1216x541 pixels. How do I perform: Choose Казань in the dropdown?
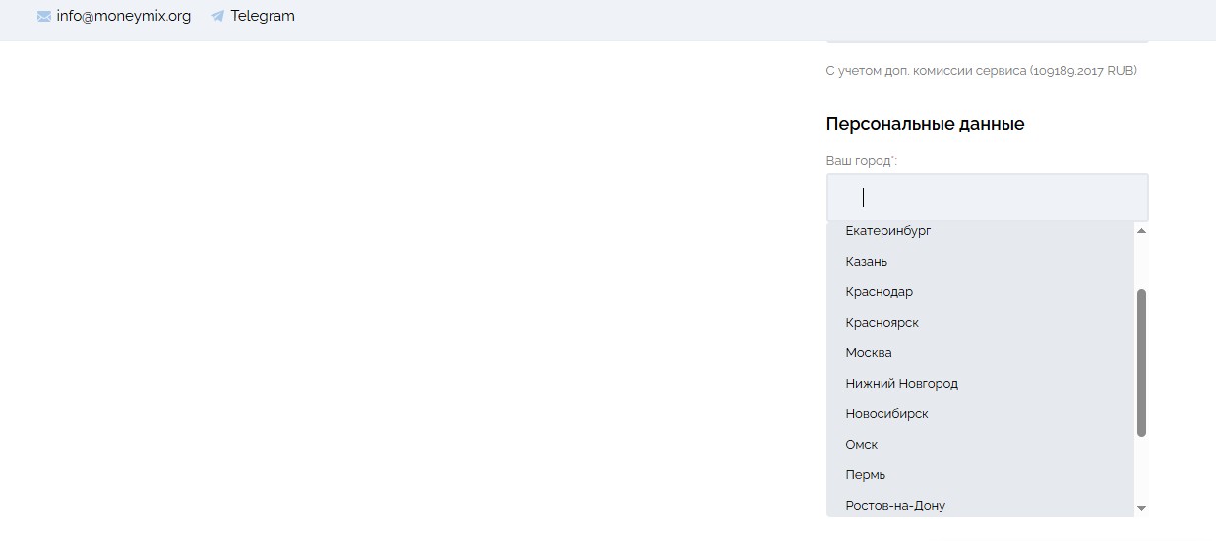(867, 262)
